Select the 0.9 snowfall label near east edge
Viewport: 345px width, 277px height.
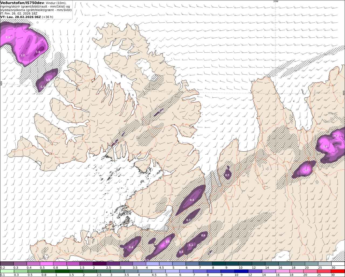(x=325, y=147)
